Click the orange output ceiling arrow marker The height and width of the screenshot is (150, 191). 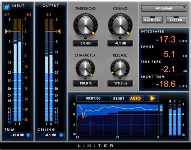[59, 31]
